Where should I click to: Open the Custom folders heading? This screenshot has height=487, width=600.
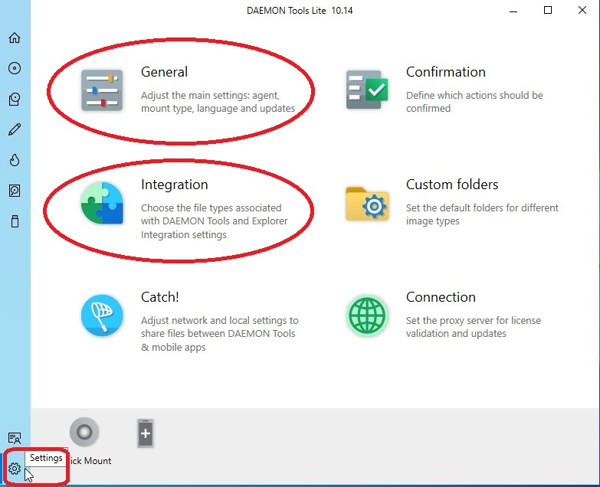(x=452, y=185)
